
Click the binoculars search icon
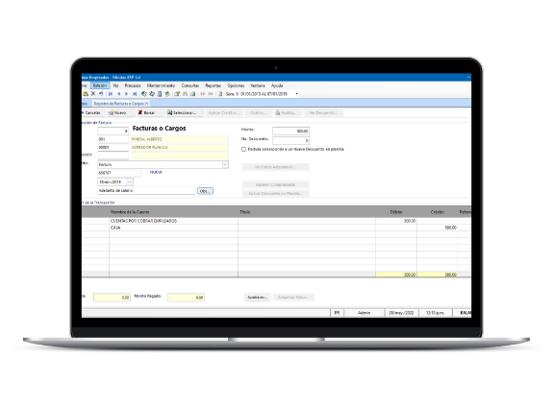point(185,94)
